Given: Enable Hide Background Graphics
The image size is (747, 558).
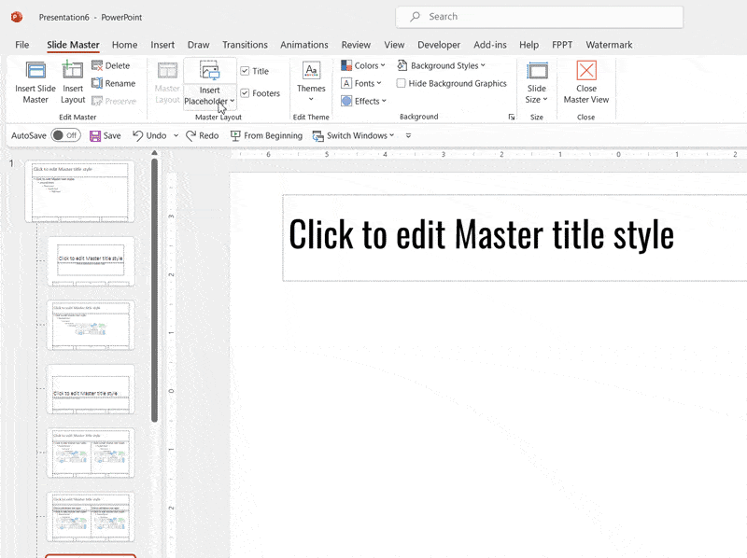Looking at the screenshot, I should tap(400, 83).
